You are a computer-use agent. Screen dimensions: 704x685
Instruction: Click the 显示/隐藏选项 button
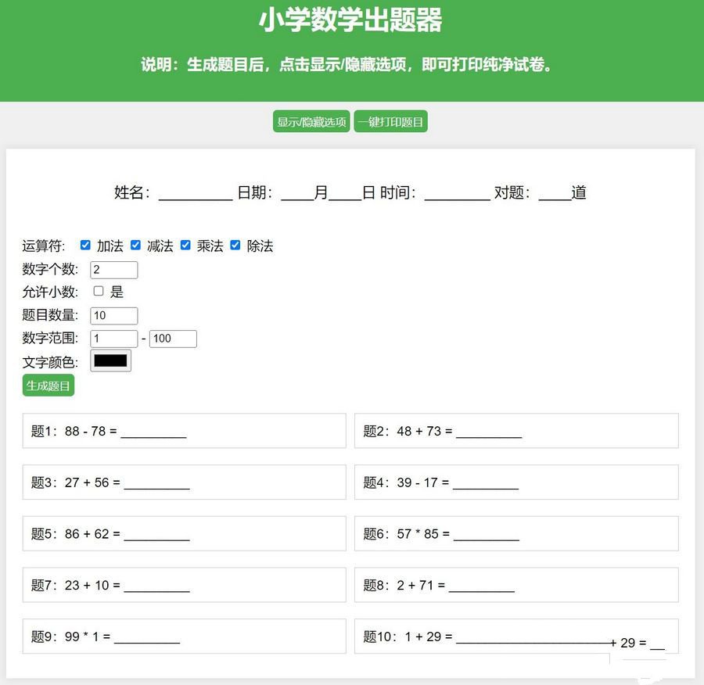coord(311,121)
